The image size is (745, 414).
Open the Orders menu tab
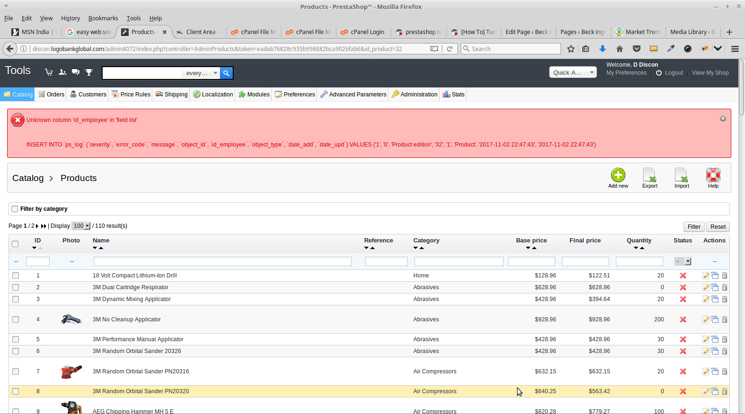pos(51,95)
